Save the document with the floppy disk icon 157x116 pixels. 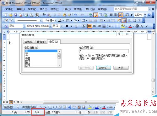16,15
